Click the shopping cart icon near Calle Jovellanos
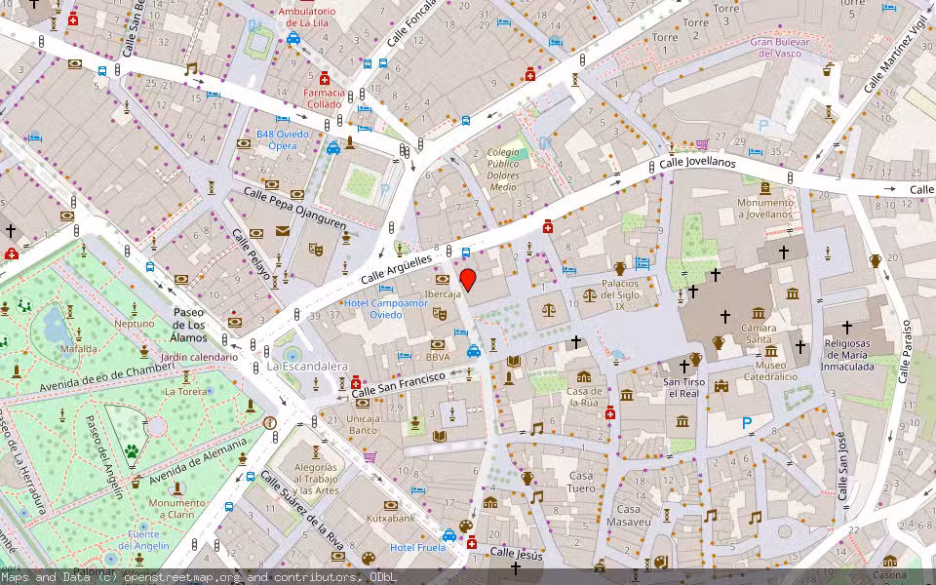Viewport: 936px width, 585px height. pyautogui.click(x=702, y=144)
